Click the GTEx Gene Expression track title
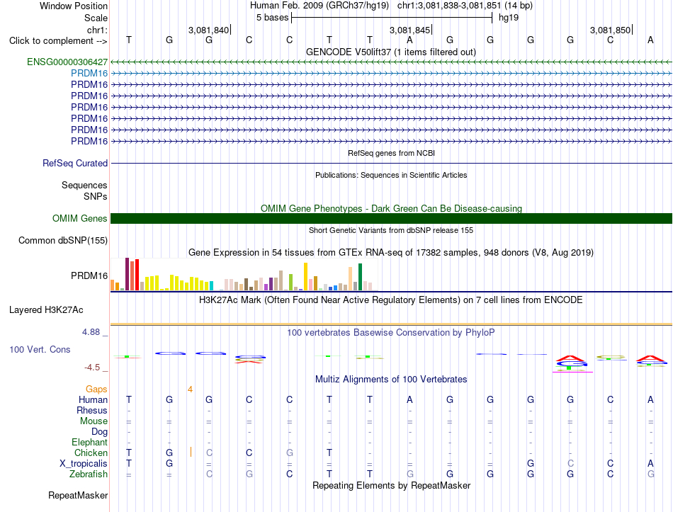The width and height of the screenshot is (673, 512). (x=391, y=252)
